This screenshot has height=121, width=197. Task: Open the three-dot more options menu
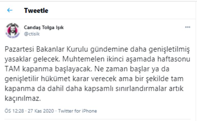(188, 28)
